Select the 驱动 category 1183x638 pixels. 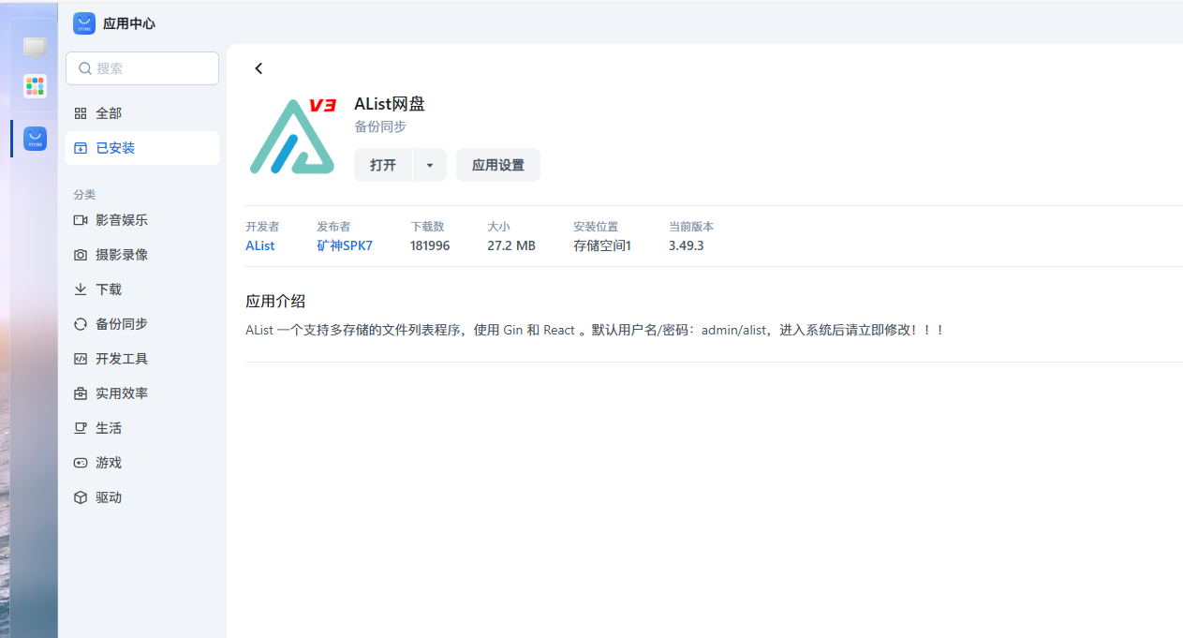[142, 497]
